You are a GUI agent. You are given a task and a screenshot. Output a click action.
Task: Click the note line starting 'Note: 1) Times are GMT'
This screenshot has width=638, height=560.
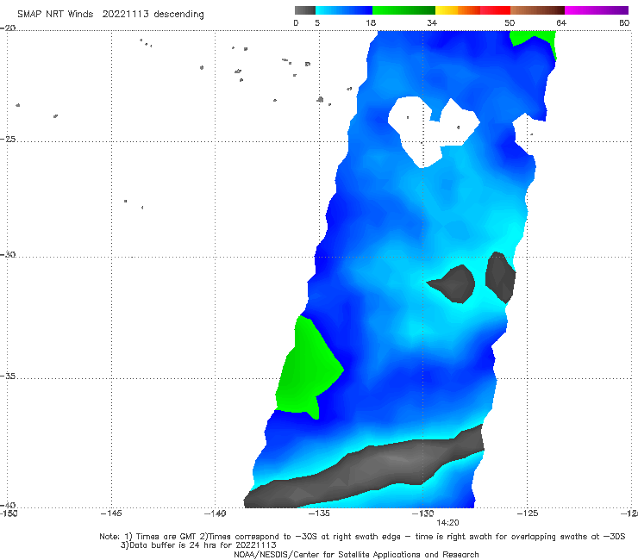point(362,537)
